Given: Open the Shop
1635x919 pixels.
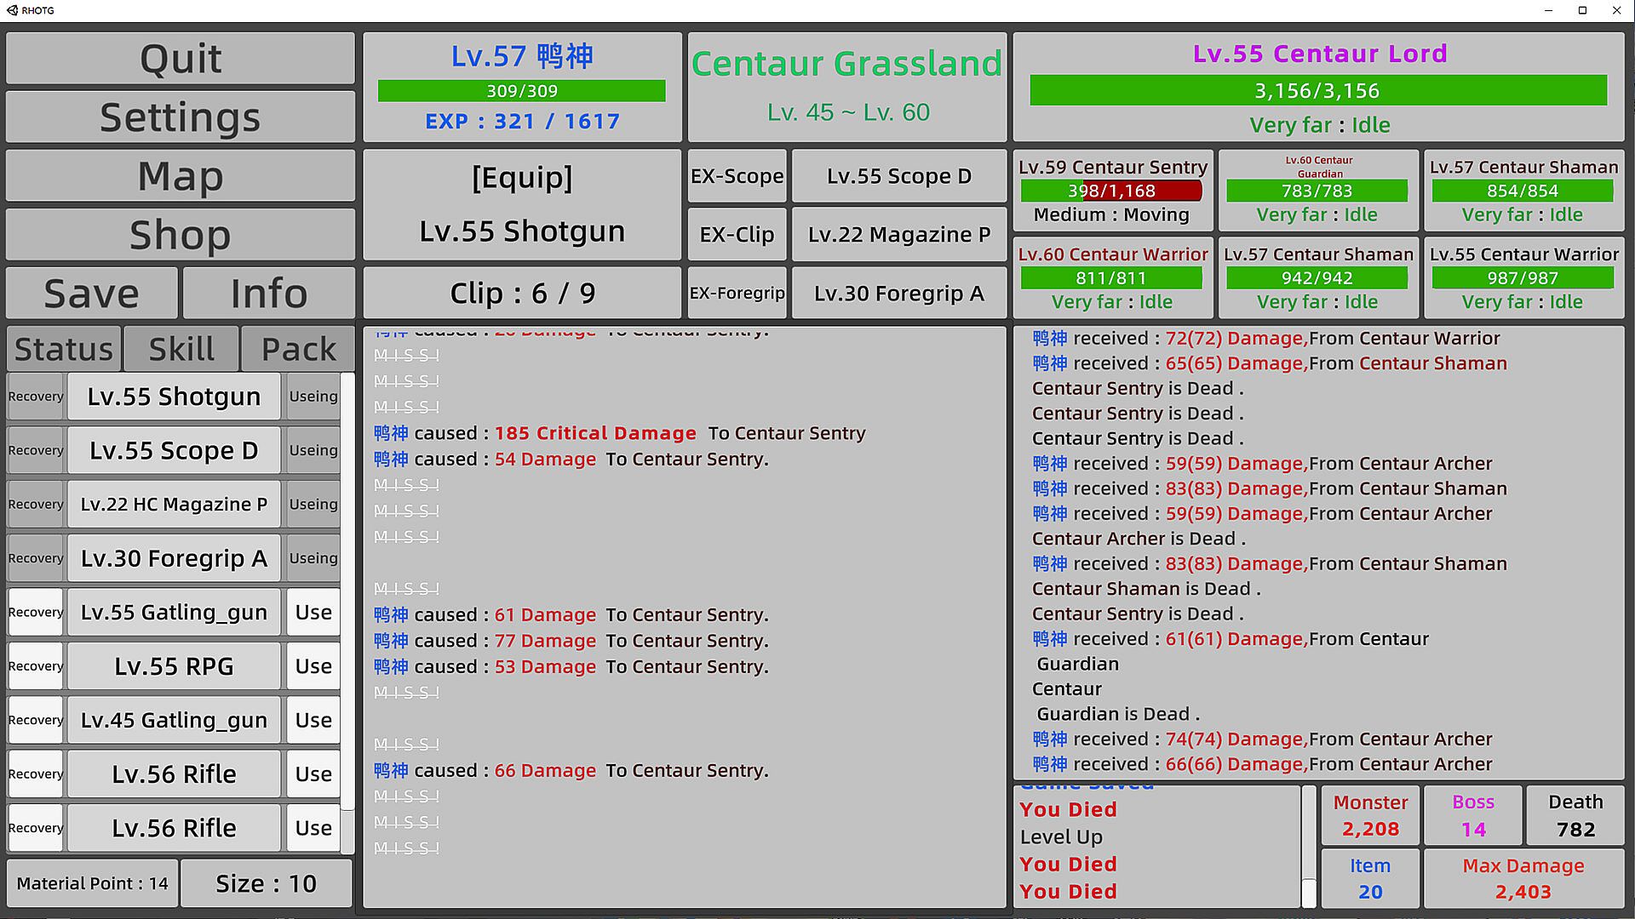Looking at the screenshot, I should (180, 235).
